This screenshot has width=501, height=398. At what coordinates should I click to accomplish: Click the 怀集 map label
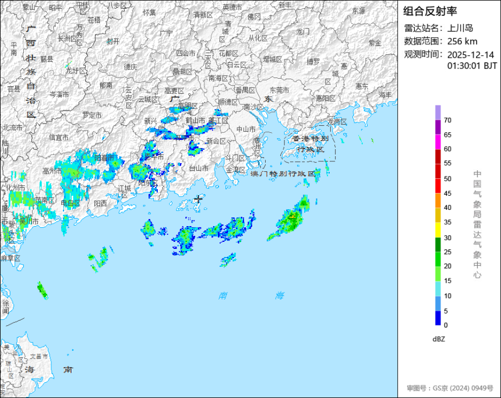coord(150,12)
